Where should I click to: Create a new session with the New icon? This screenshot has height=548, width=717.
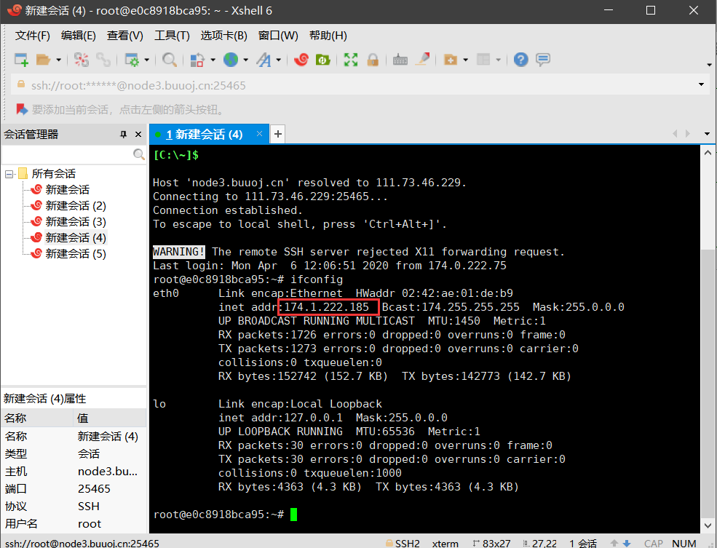tap(20, 59)
